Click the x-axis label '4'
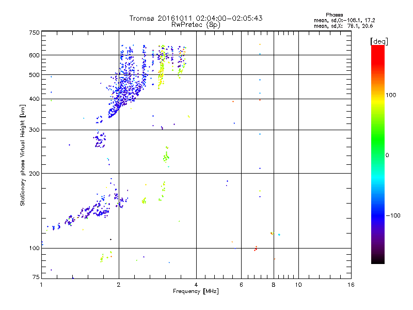The image size is (413, 310). (196, 285)
